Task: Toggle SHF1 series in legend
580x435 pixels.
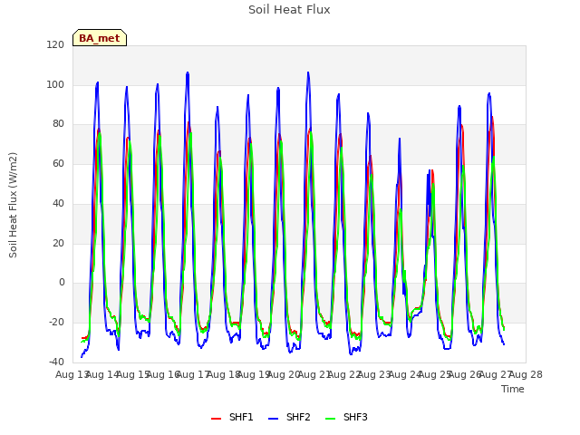Action: pyautogui.click(x=232, y=417)
